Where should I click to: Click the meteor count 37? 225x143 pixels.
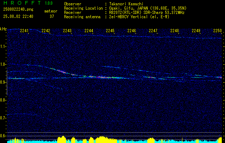pyautogui.click(x=52, y=16)
